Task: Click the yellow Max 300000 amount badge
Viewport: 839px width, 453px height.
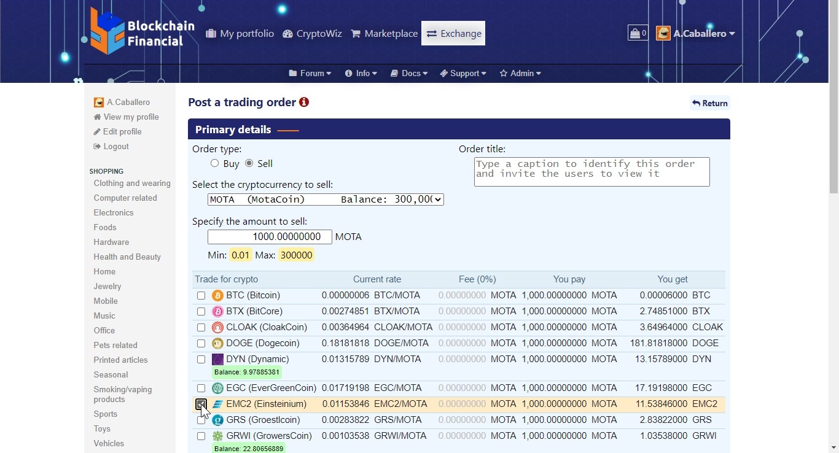Action: tap(296, 255)
